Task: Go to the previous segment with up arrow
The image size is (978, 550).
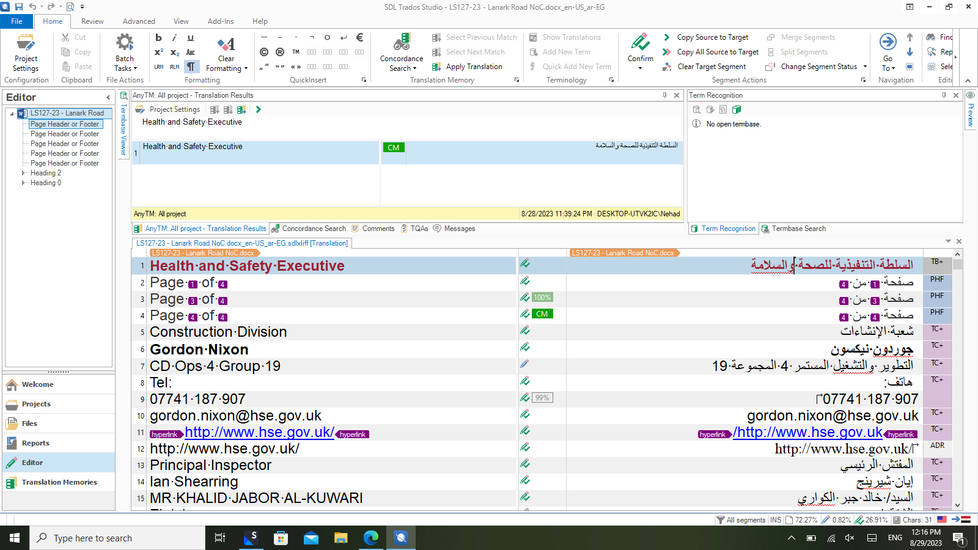Action: pyautogui.click(x=910, y=37)
